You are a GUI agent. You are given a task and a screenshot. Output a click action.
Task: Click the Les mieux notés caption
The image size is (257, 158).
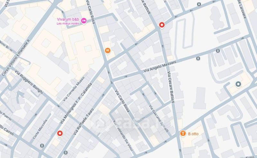[68, 23]
